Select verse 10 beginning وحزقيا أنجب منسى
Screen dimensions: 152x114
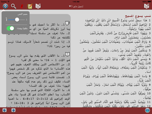pyautogui.click(x=115, y=96)
